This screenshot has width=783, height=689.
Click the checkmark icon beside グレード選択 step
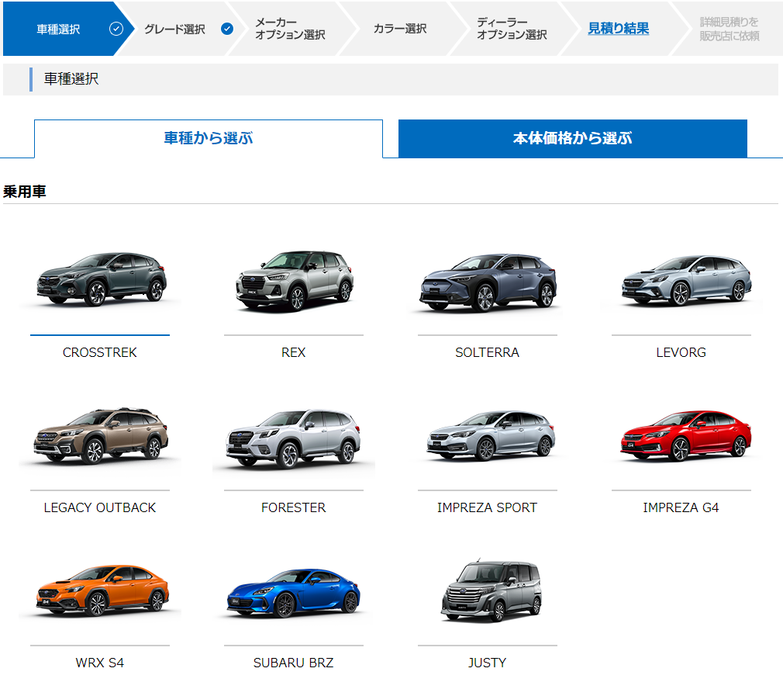pyautogui.click(x=226, y=29)
